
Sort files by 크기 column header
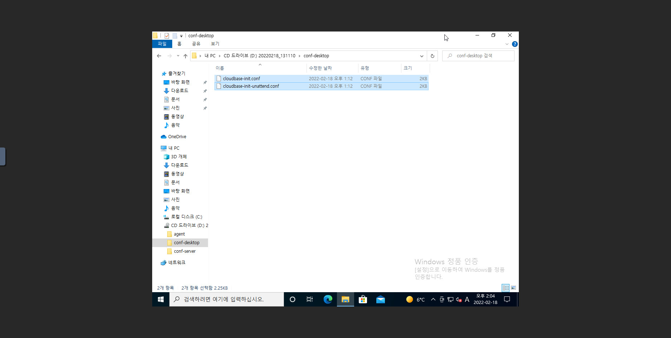coord(415,68)
